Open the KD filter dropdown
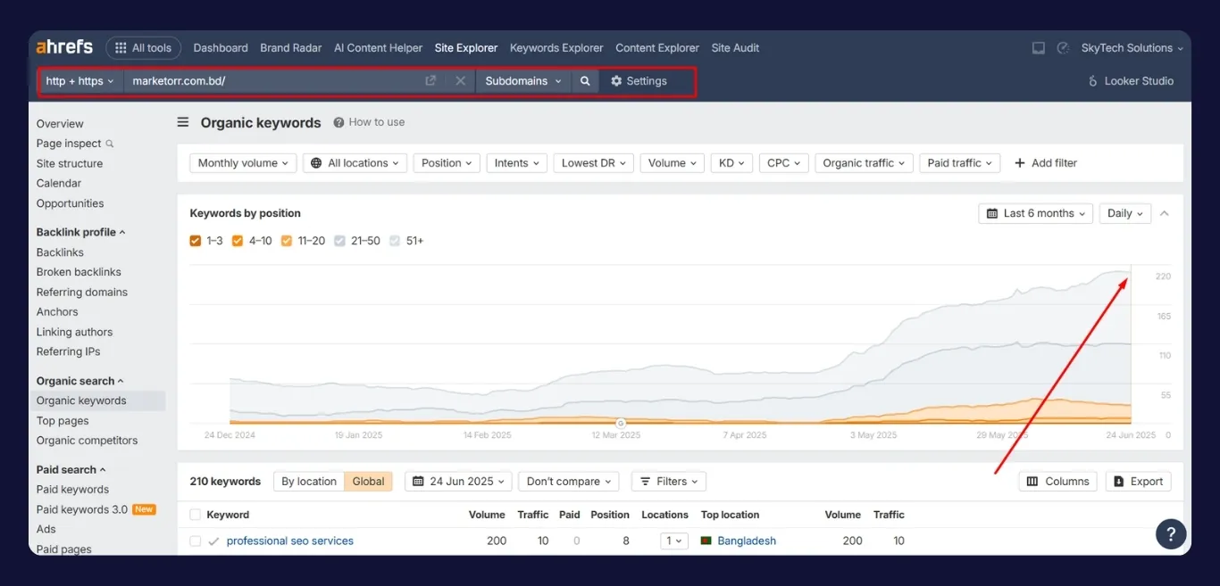This screenshot has width=1220, height=586. click(x=732, y=163)
